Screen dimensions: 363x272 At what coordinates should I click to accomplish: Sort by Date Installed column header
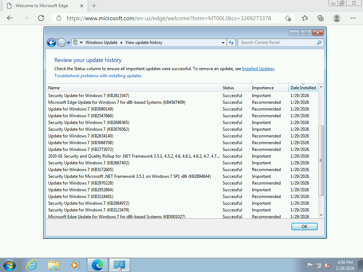coord(303,88)
